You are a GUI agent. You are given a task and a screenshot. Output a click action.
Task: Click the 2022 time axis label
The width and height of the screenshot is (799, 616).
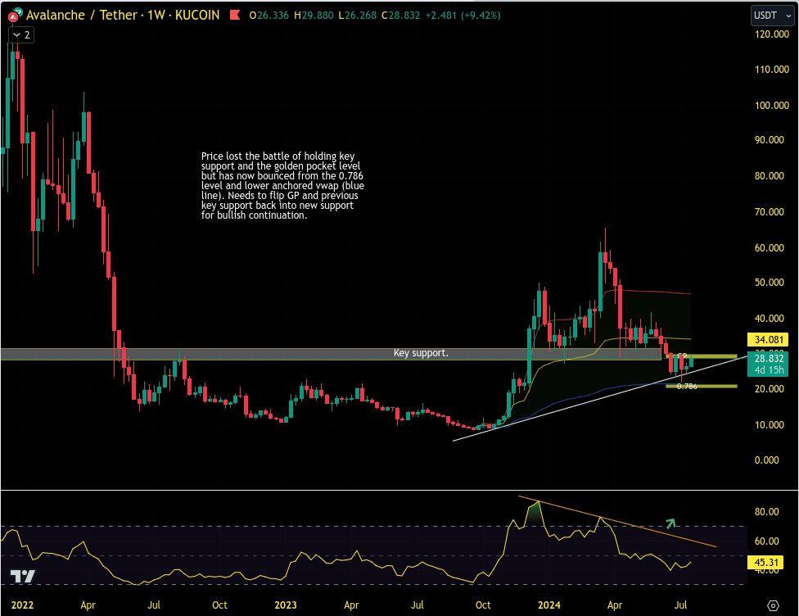(x=22, y=605)
